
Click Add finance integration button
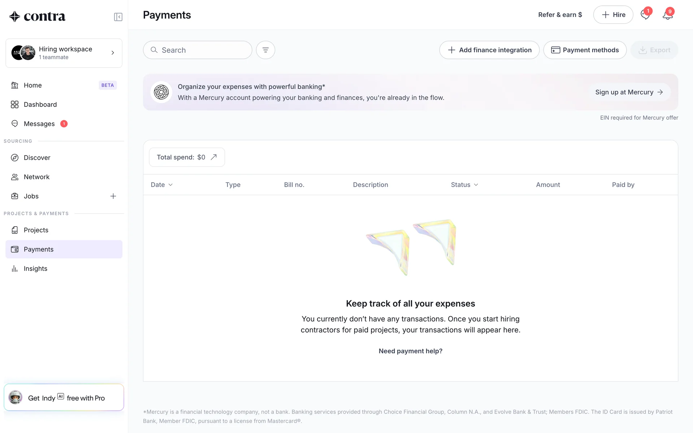tap(489, 50)
